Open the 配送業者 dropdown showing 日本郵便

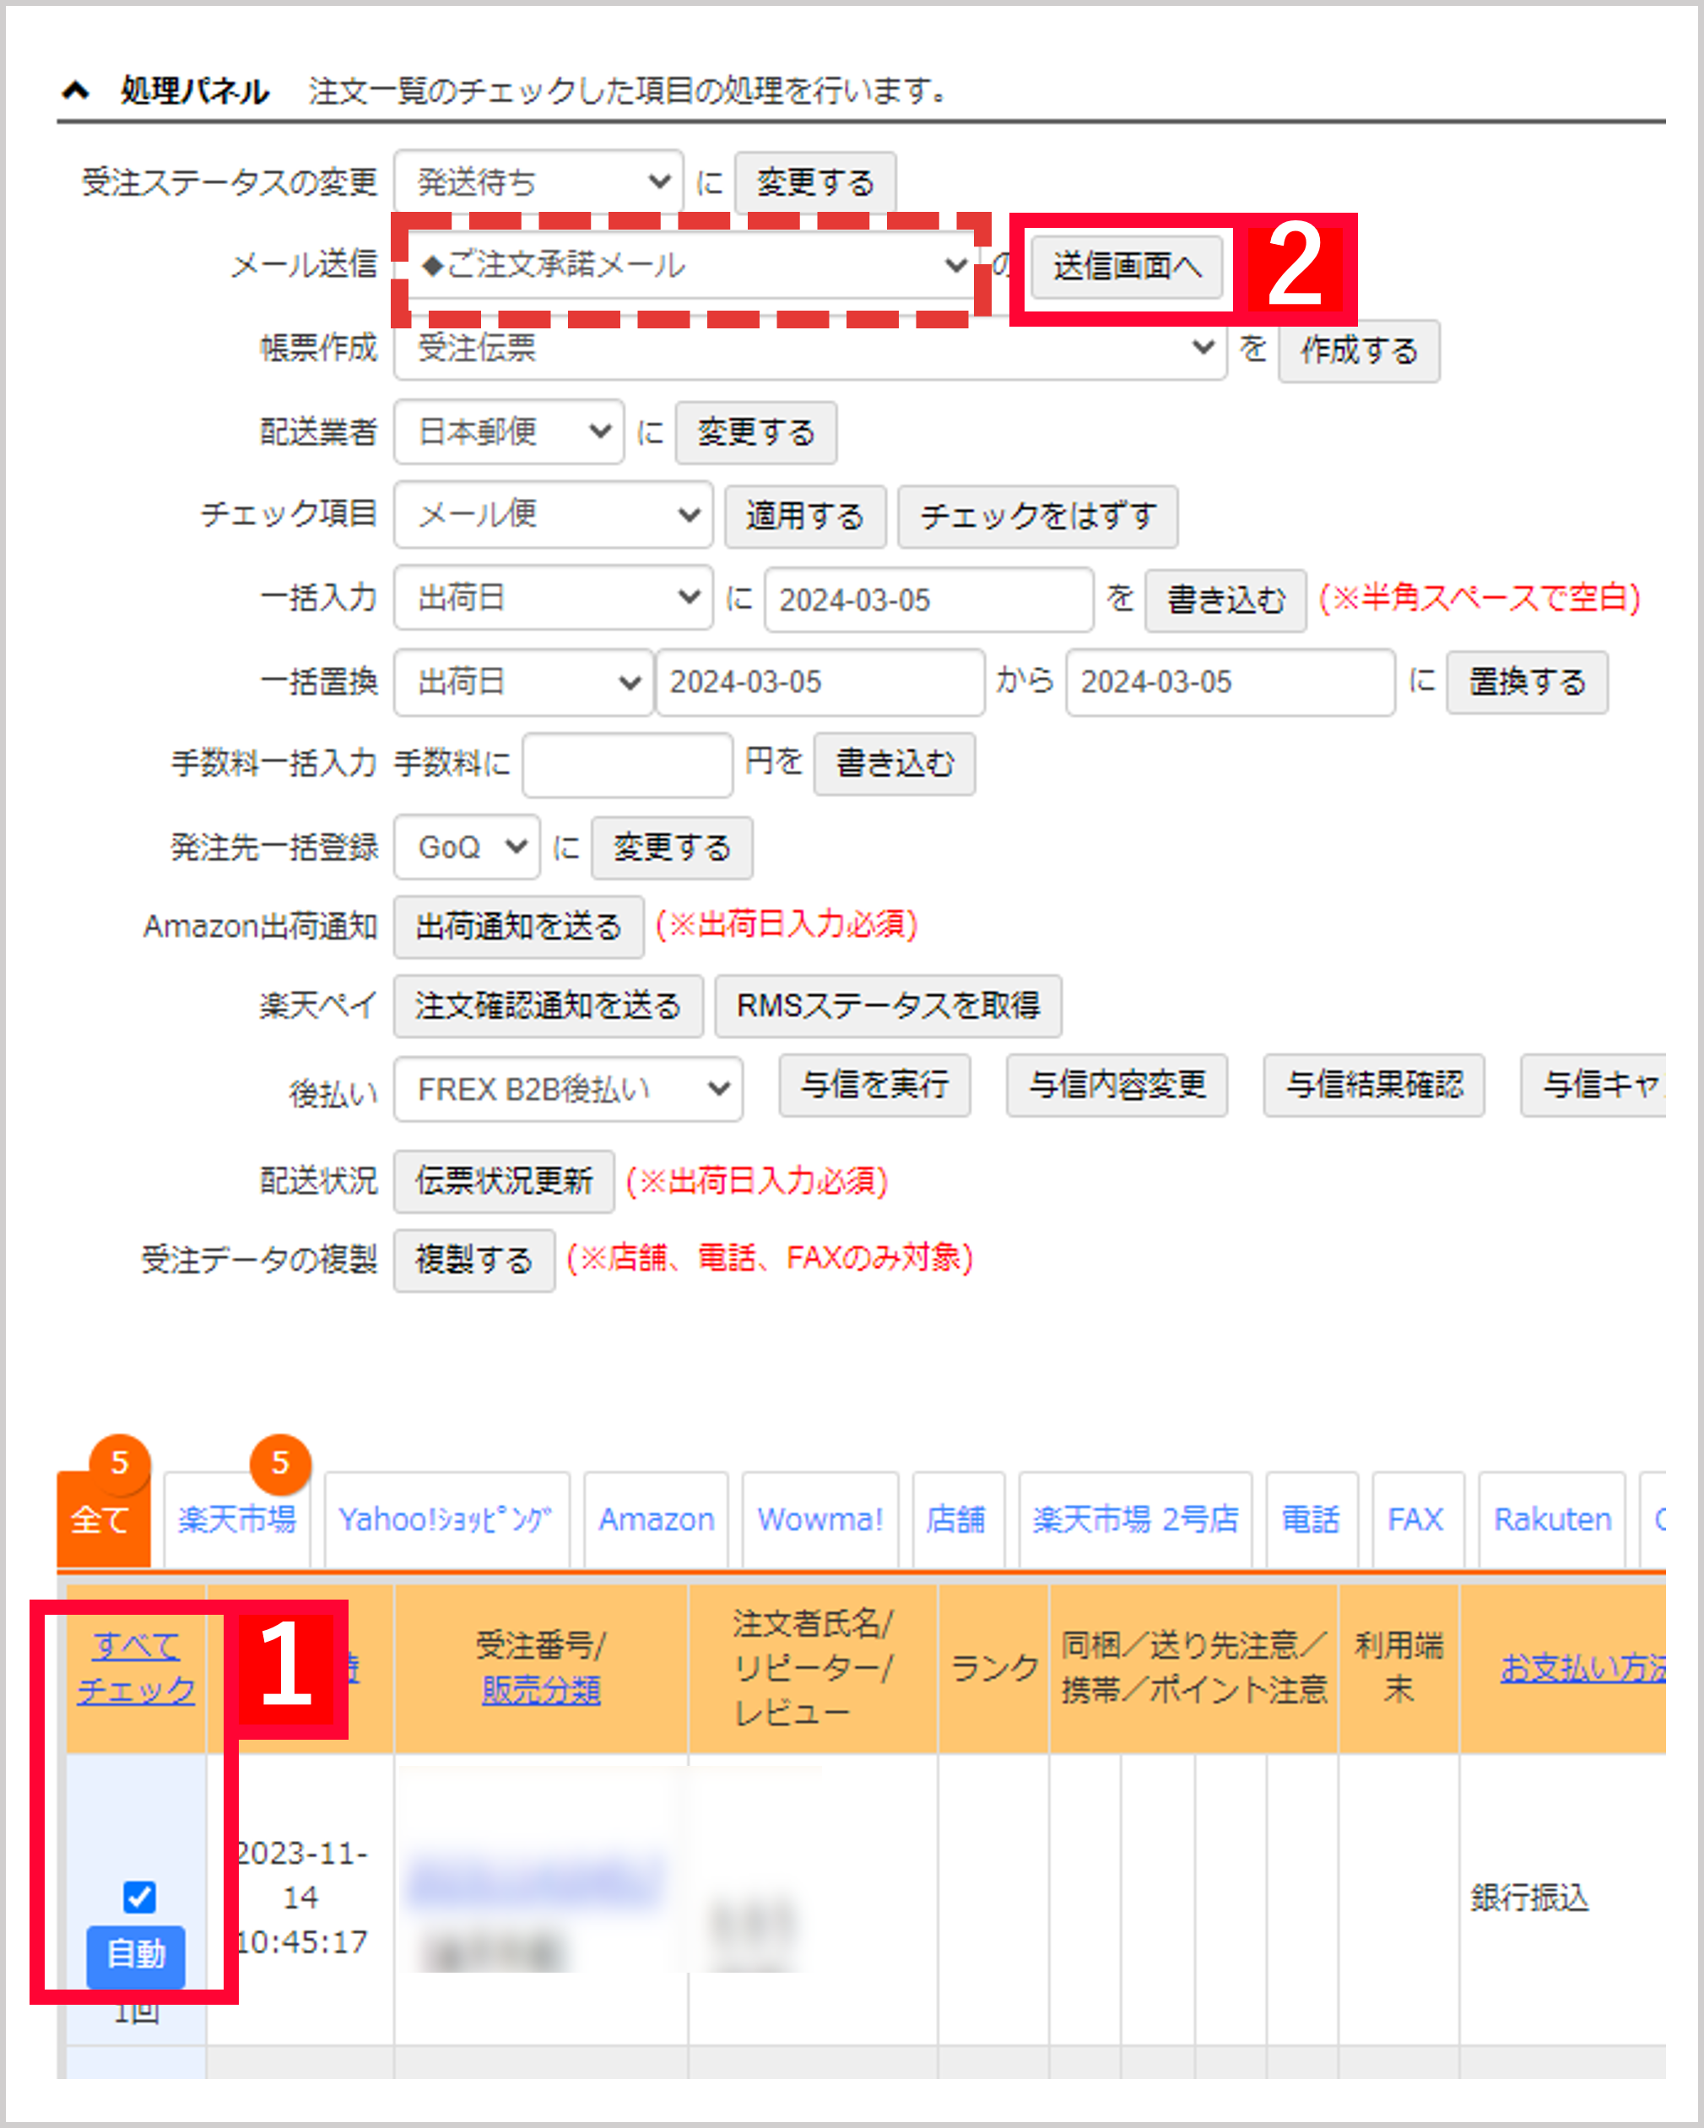[x=508, y=431]
